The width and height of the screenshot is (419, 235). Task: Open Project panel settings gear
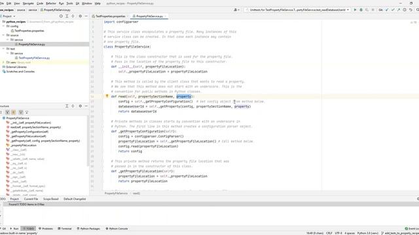80,16
